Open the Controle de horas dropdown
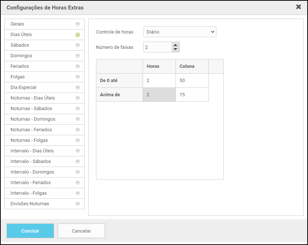Viewport: 308px width, 245px height. click(180, 32)
